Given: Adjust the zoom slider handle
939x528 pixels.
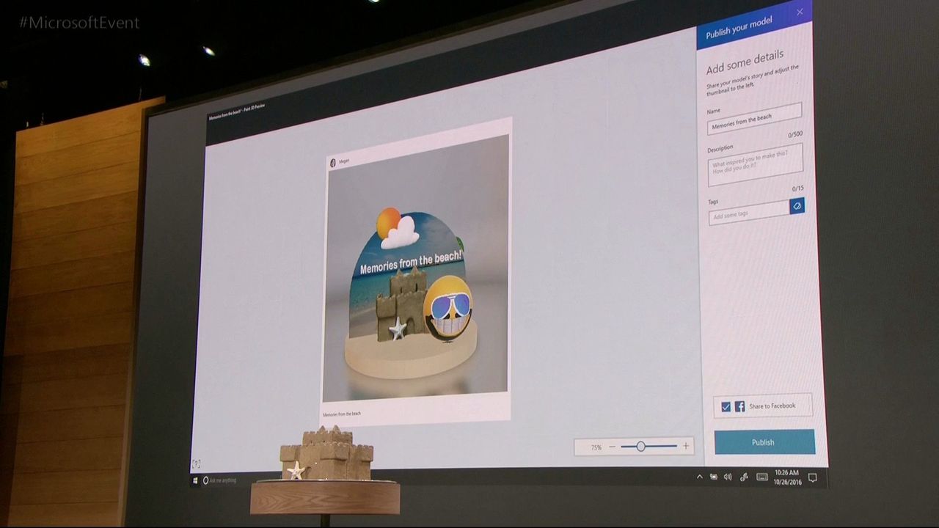Looking at the screenshot, I should [640, 447].
